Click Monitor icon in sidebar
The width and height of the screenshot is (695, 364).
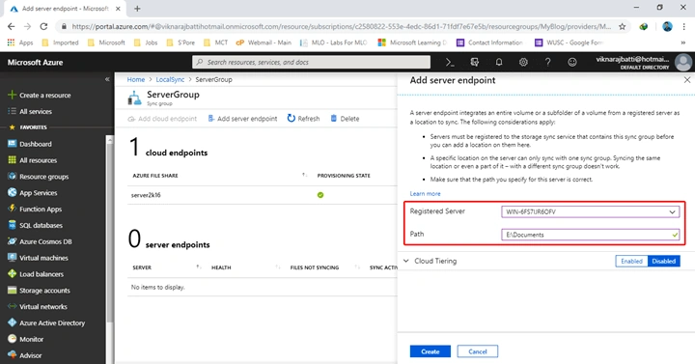pyautogui.click(x=12, y=339)
